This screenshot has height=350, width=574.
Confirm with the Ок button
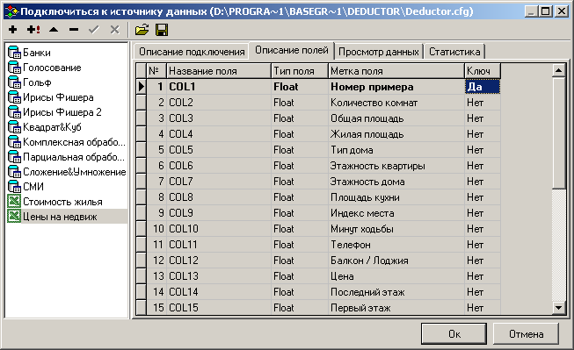pyautogui.click(x=454, y=333)
